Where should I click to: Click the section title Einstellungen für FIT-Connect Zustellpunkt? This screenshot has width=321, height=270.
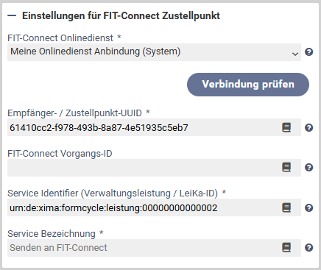point(121,16)
